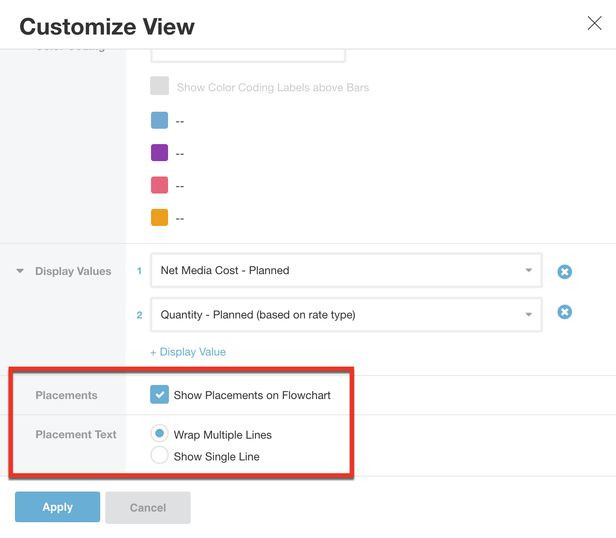This screenshot has width=616, height=538.
Task: Remove the Quantity - Planned display value
Action: (x=564, y=312)
